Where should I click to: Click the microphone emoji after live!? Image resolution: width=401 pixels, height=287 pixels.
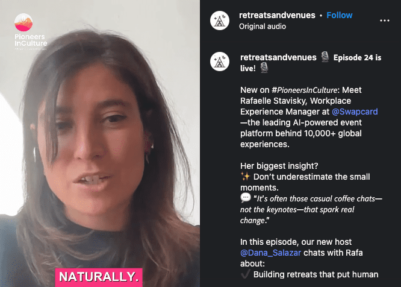pos(264,68)
